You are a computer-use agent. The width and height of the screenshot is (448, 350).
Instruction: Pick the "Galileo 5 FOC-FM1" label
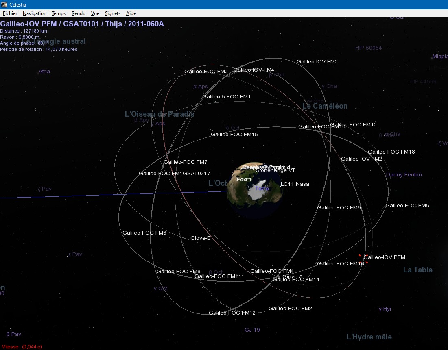(226, 96)
